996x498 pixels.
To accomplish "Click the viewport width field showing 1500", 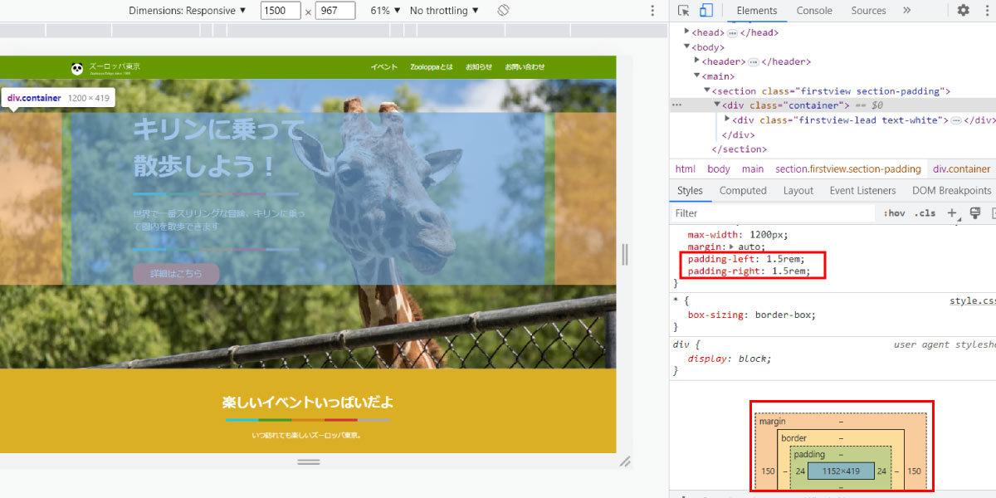I will [x=281, y=11].
